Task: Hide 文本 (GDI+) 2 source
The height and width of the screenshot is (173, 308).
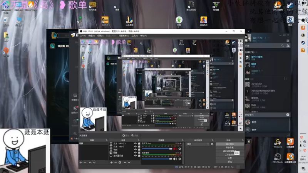Action: [135, 143]
